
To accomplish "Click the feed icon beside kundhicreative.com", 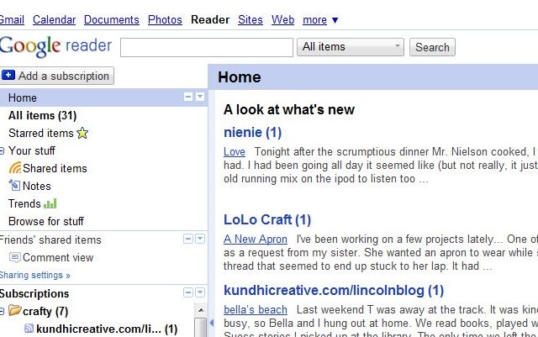I will pos(29,329).
